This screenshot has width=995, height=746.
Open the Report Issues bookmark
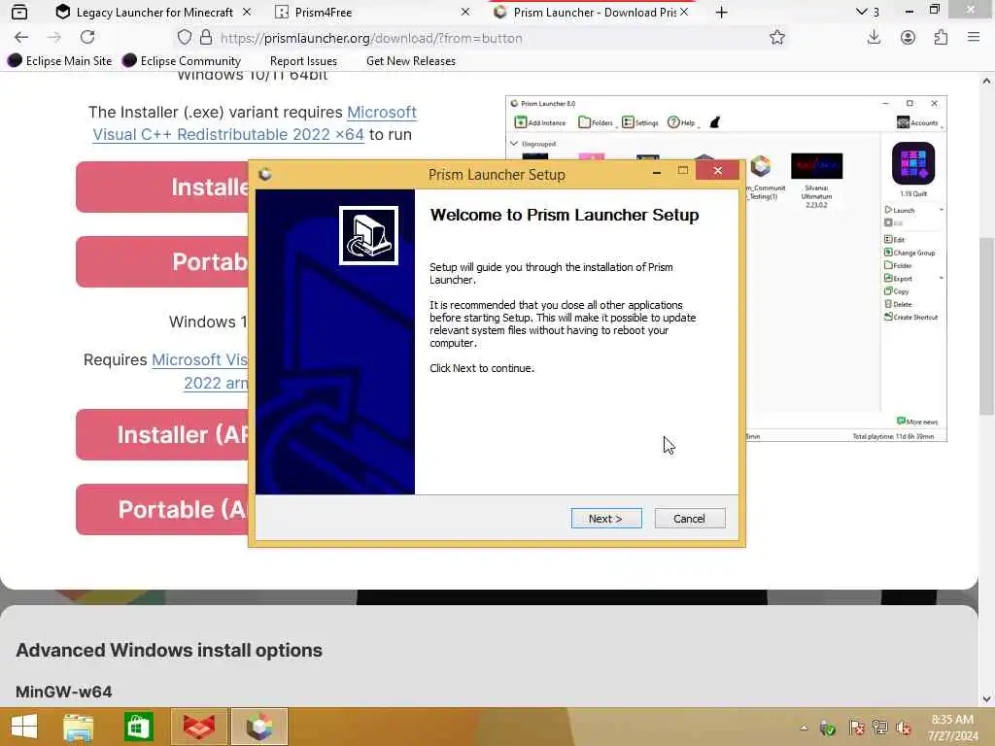coord(303,61)
